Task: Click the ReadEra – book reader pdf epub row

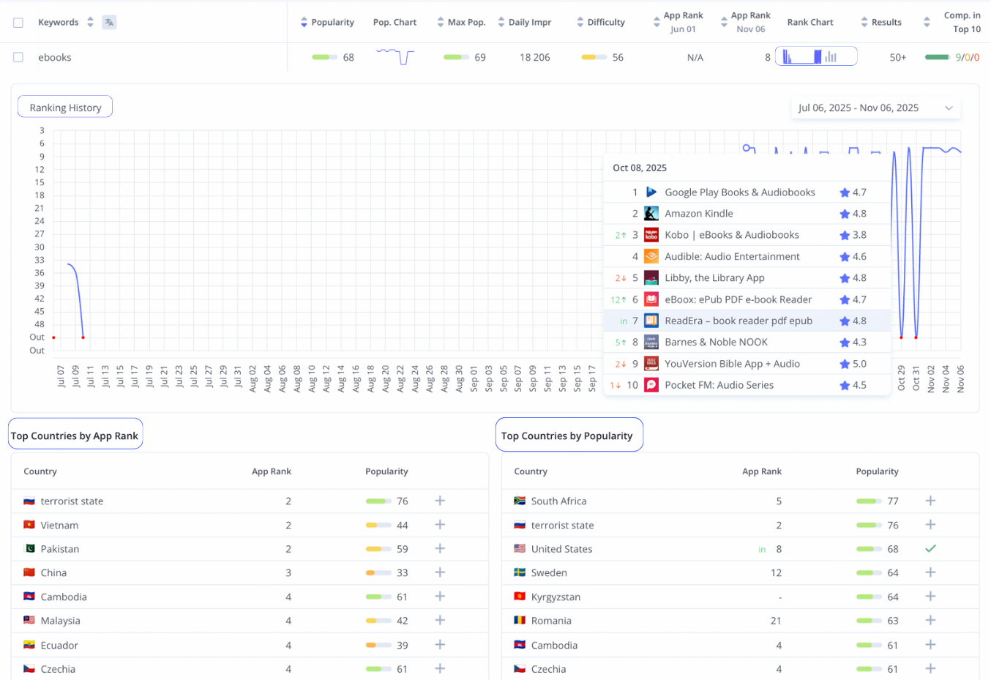Action: [747, 321]
